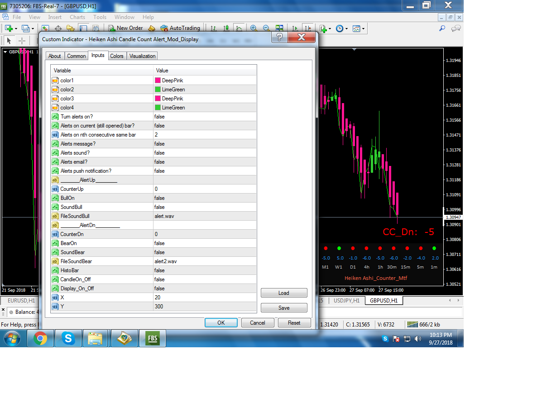Screen dimensions: 556x416
Task: Select the crosshair cursor tool
Action: click(x=22, y=41)
